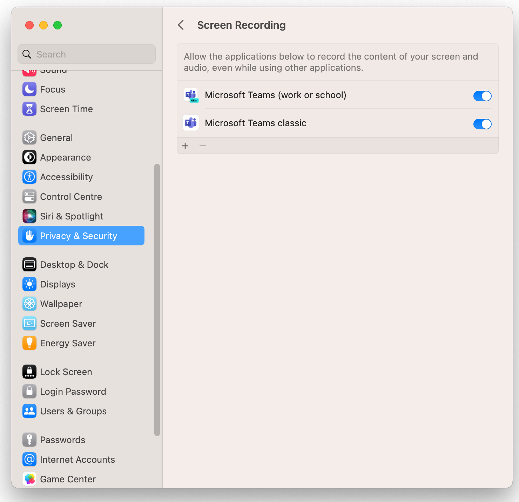The height and width of the screenshot is (502, 519).
Task: Click the Search field
Action: coord(86,54)
